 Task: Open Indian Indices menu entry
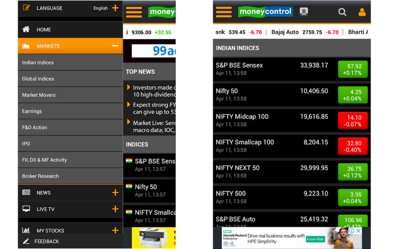71,62
